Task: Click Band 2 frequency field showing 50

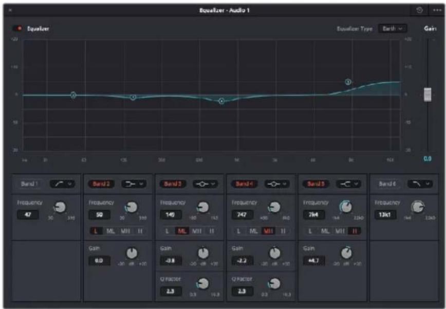Action: [x=99, y=214]
